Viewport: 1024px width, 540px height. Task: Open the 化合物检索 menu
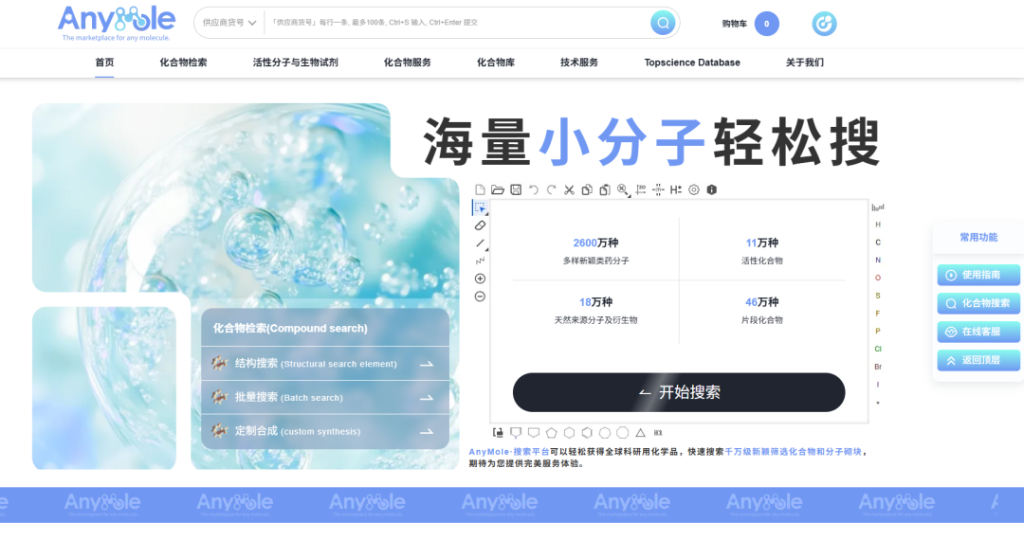coord(183,63)
